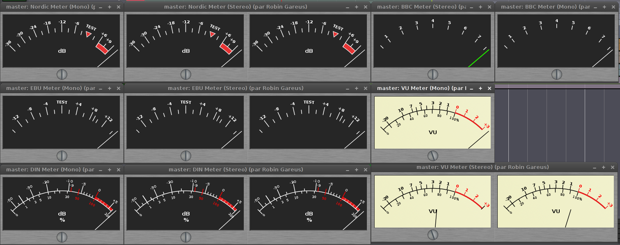Minimize the VU Meter (Mono) window
Screen dimensions: 620x245
(x=471, y=89)
